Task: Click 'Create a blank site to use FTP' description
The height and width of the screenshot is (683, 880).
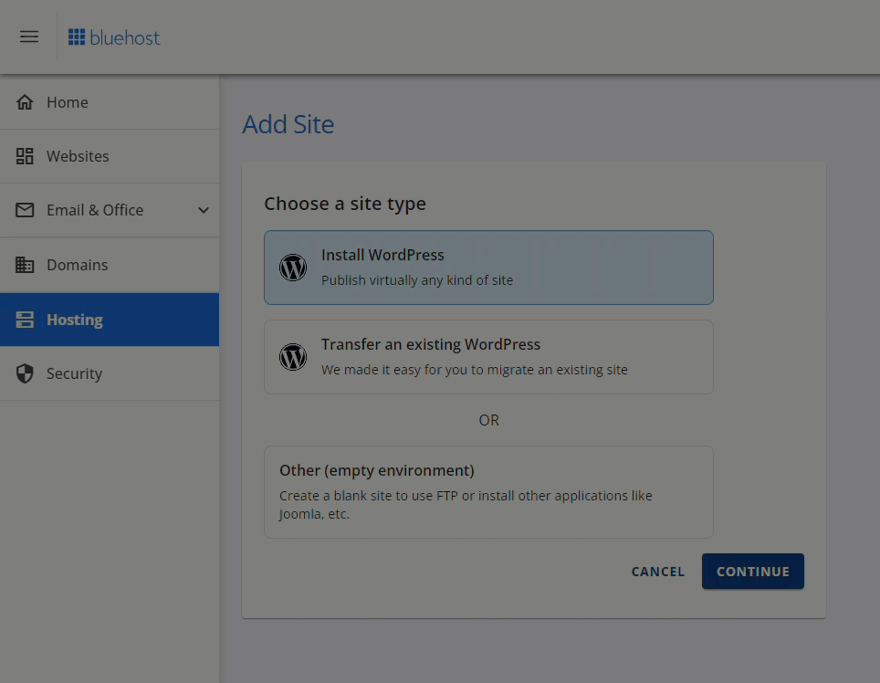Action: click(x=466, y=505)
